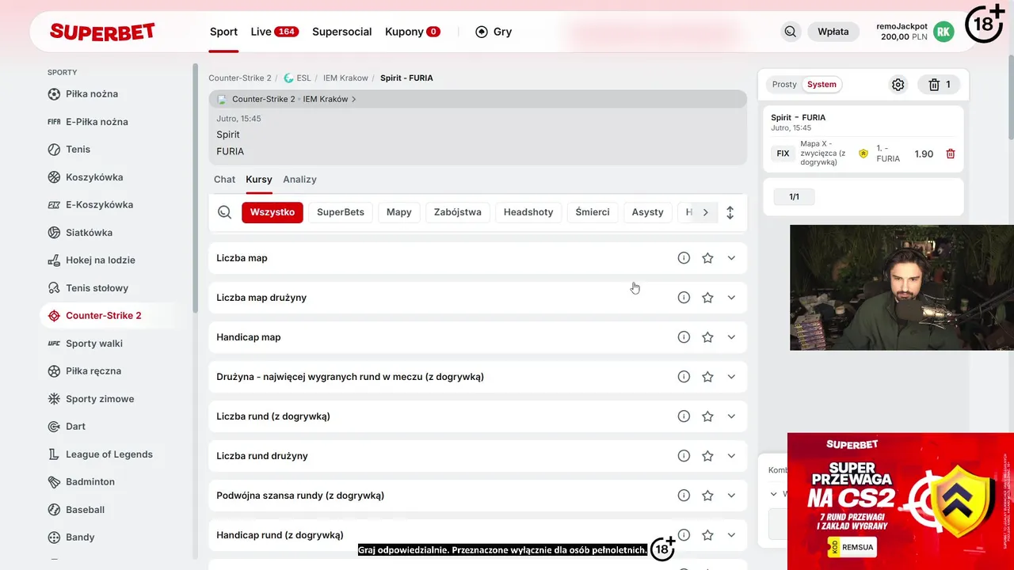The height and width of the screenshot is (570, 1014).
Task: Expand the Handicap map market
Action: (731, 337)
